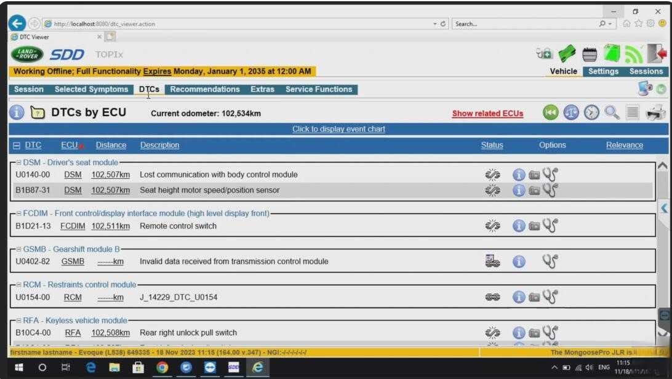Open address bar dropdown arrow
Viewport: 672px width, 379px height.
point(434,24)
